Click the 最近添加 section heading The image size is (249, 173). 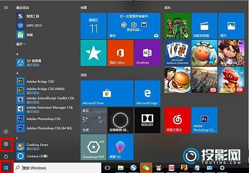click(23, 7)
